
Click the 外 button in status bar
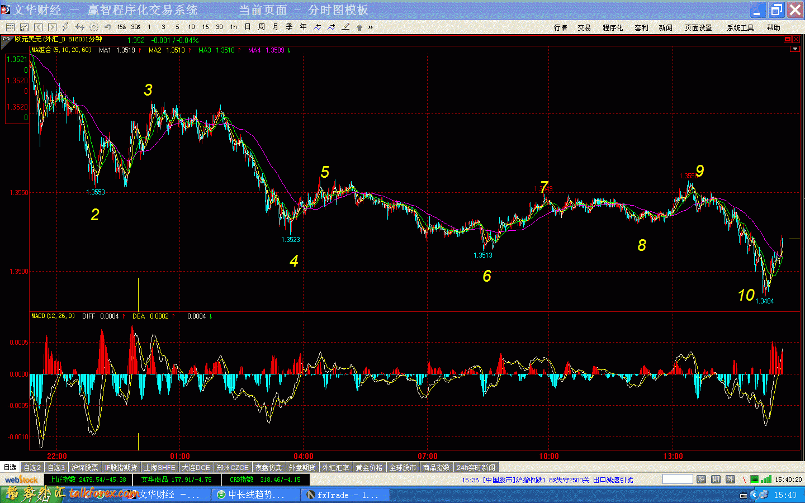pos(730,479)
